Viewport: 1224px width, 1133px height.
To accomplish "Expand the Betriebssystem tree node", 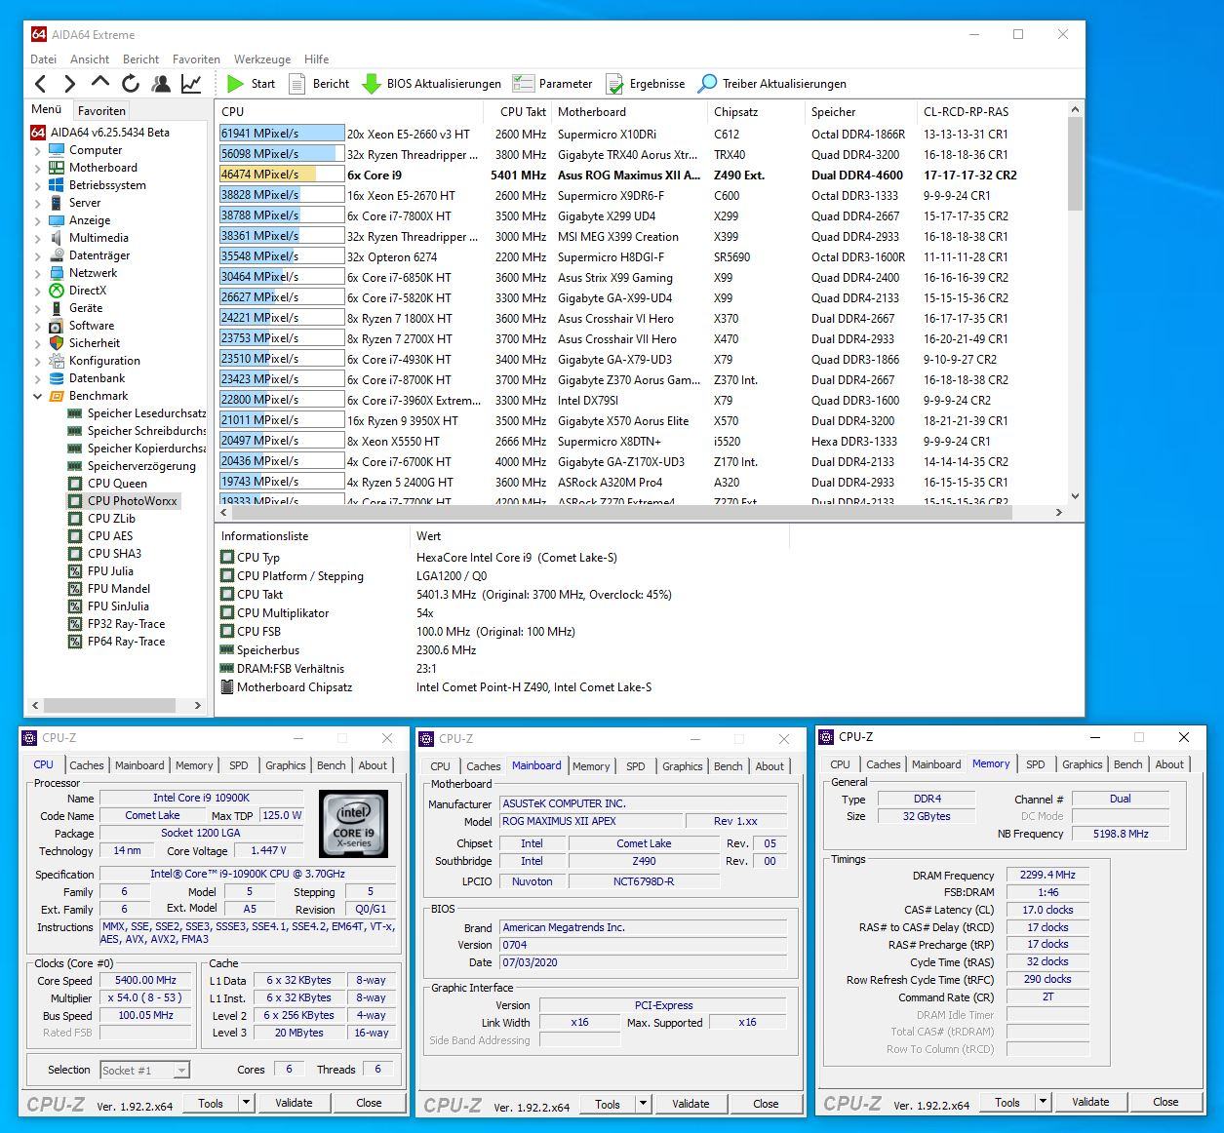I will coord(38,185).
